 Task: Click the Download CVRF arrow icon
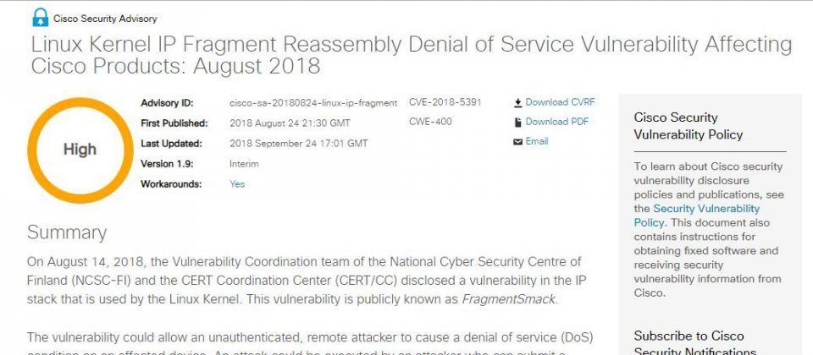tap(517, 102)
